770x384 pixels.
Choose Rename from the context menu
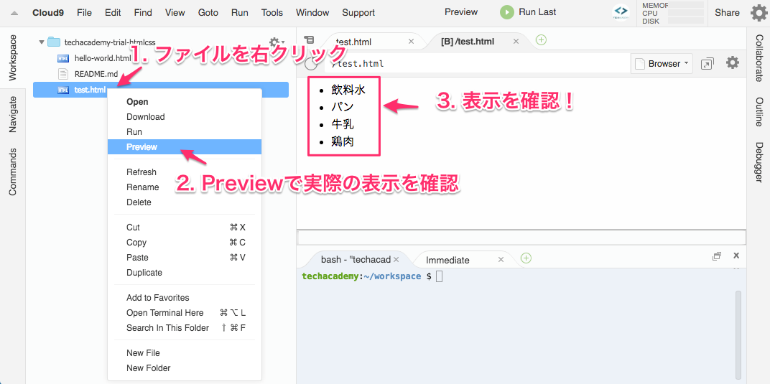[x=142, y=187]
